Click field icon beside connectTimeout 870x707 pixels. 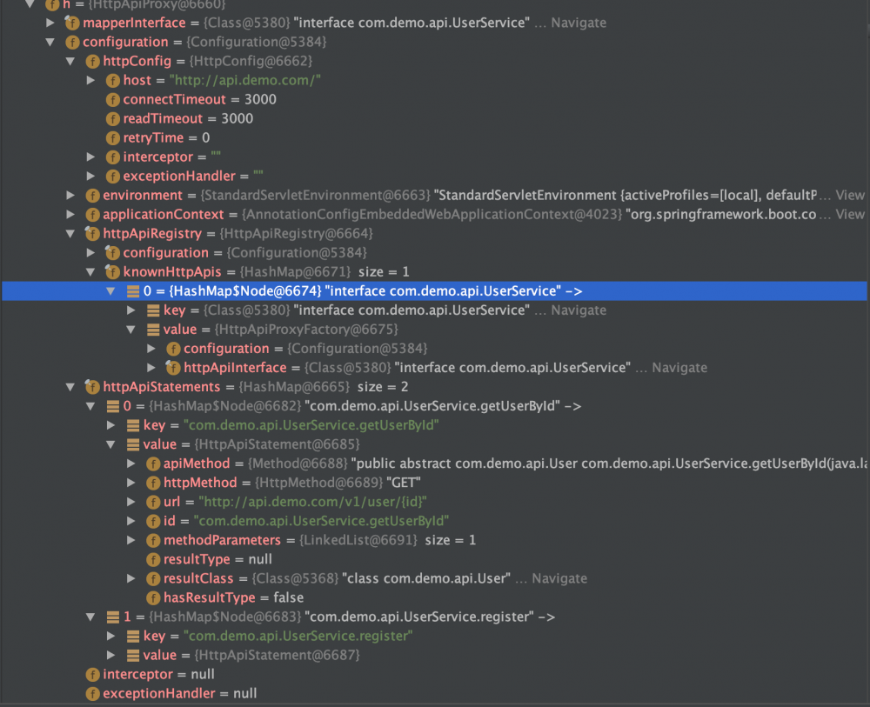[x=112, y=100]
